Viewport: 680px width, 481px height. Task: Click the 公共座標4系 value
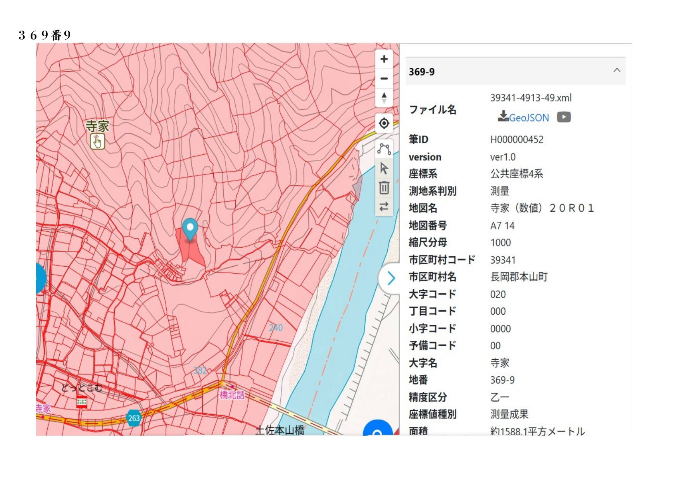point(517,174)
